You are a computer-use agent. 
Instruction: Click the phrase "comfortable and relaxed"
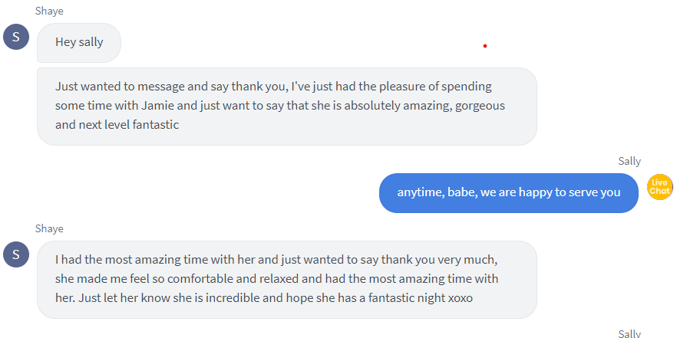[233, 278]
